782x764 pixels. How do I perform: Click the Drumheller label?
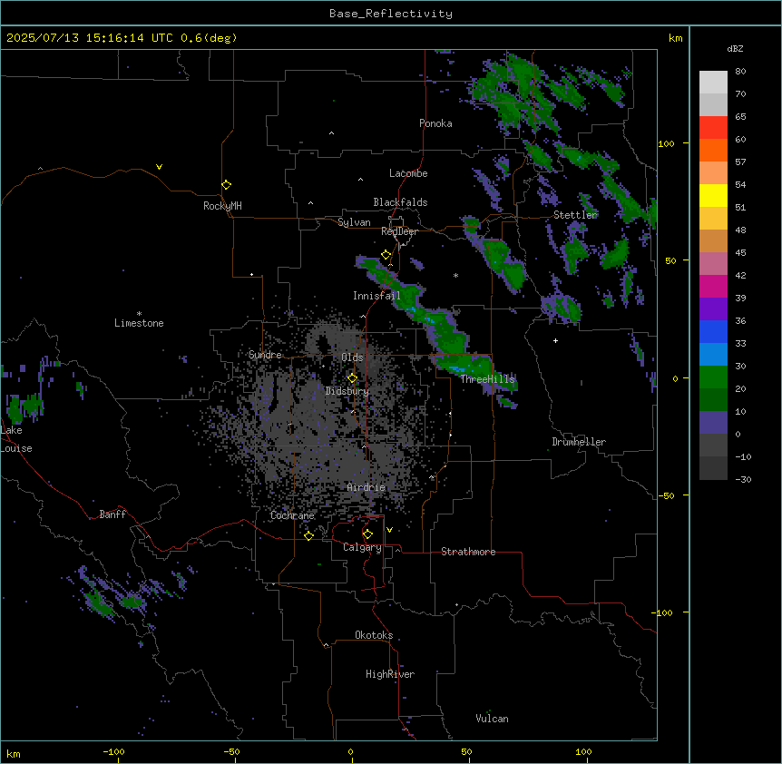pyautogui.click(x=579, y=442)
